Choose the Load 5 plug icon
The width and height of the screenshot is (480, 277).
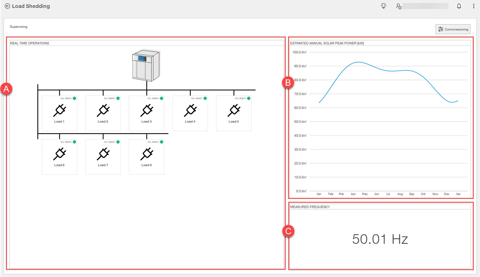point(234,110)
